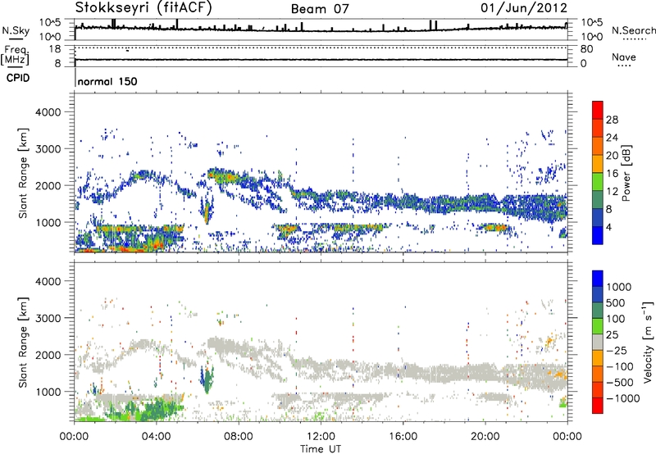Click the small green velocity patch near 24:00 UT
The image size is (656, 454).
tap(563, 403)
